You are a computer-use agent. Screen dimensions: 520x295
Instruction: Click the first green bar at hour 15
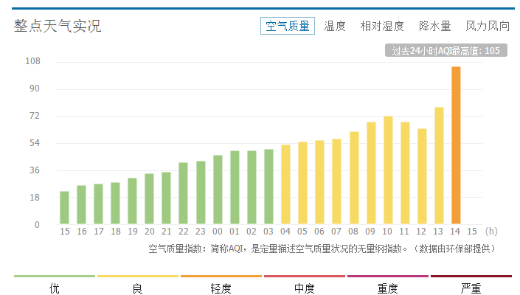point(64,208)
